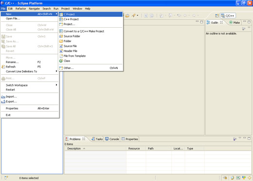Maximize the Problems view panel
The image size is (253, 181).
coord(249,138)
